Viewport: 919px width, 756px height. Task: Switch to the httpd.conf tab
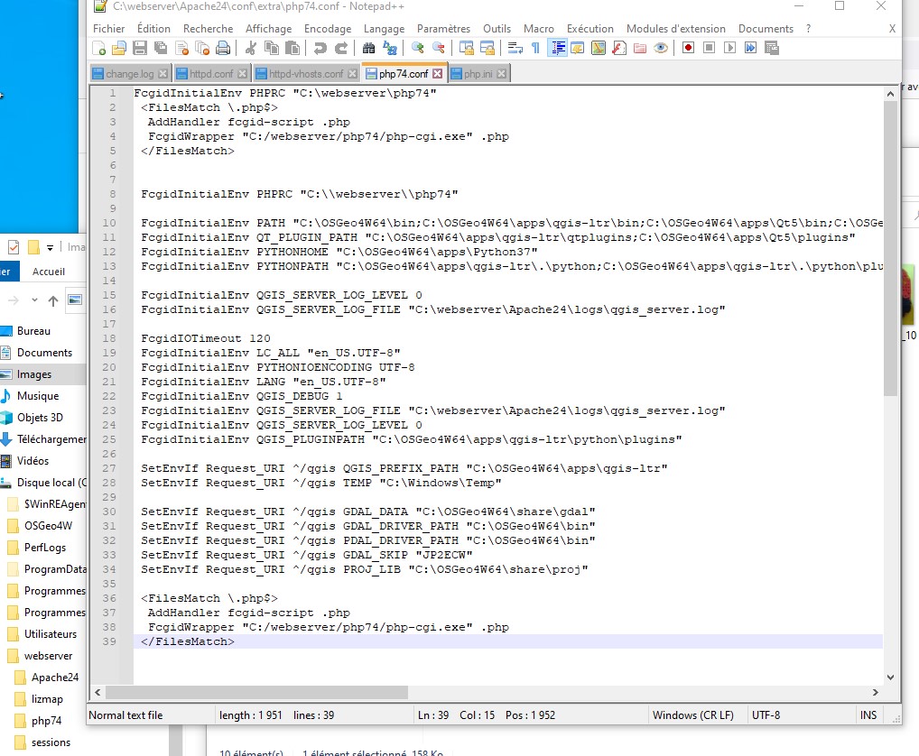click(210, 74)
